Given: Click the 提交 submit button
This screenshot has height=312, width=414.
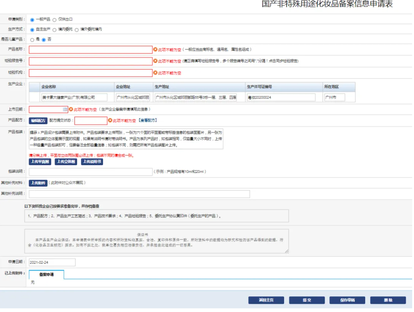Looking at the screenshot, I should pos(307,300).
